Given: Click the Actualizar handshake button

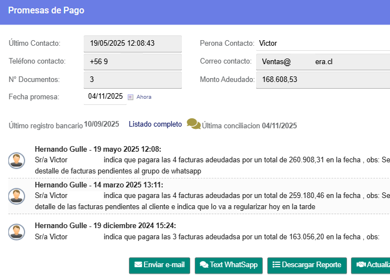Looking at the screenshot, I should click(x=370, y=265).
